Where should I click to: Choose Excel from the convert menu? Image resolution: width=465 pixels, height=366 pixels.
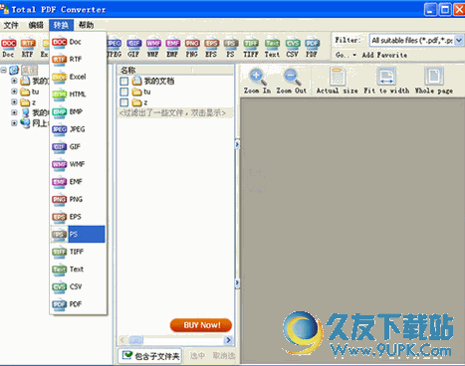(x=78, y=77)
